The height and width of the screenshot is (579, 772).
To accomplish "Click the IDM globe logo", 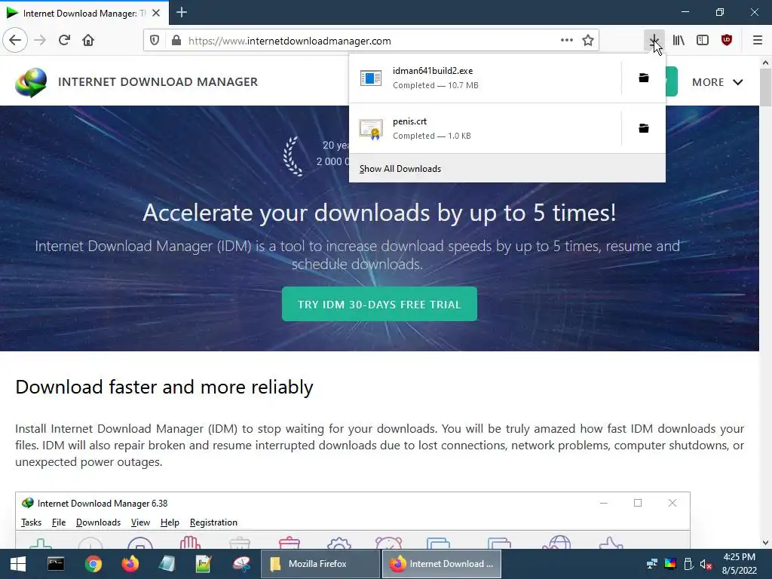I will pos(30,81).
